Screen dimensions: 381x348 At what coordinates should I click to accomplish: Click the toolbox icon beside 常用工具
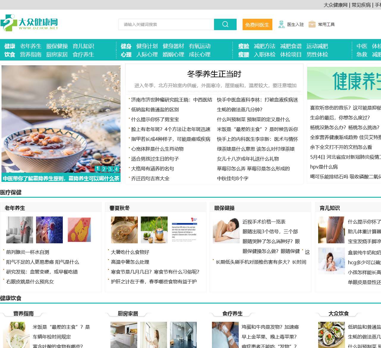(312, 24)
